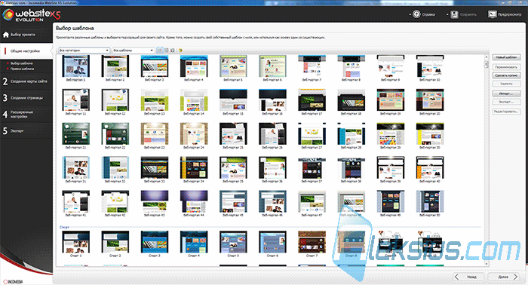Click the Экспорт... button on right panel
528x285 pixels.
click(x=506, y=102)
